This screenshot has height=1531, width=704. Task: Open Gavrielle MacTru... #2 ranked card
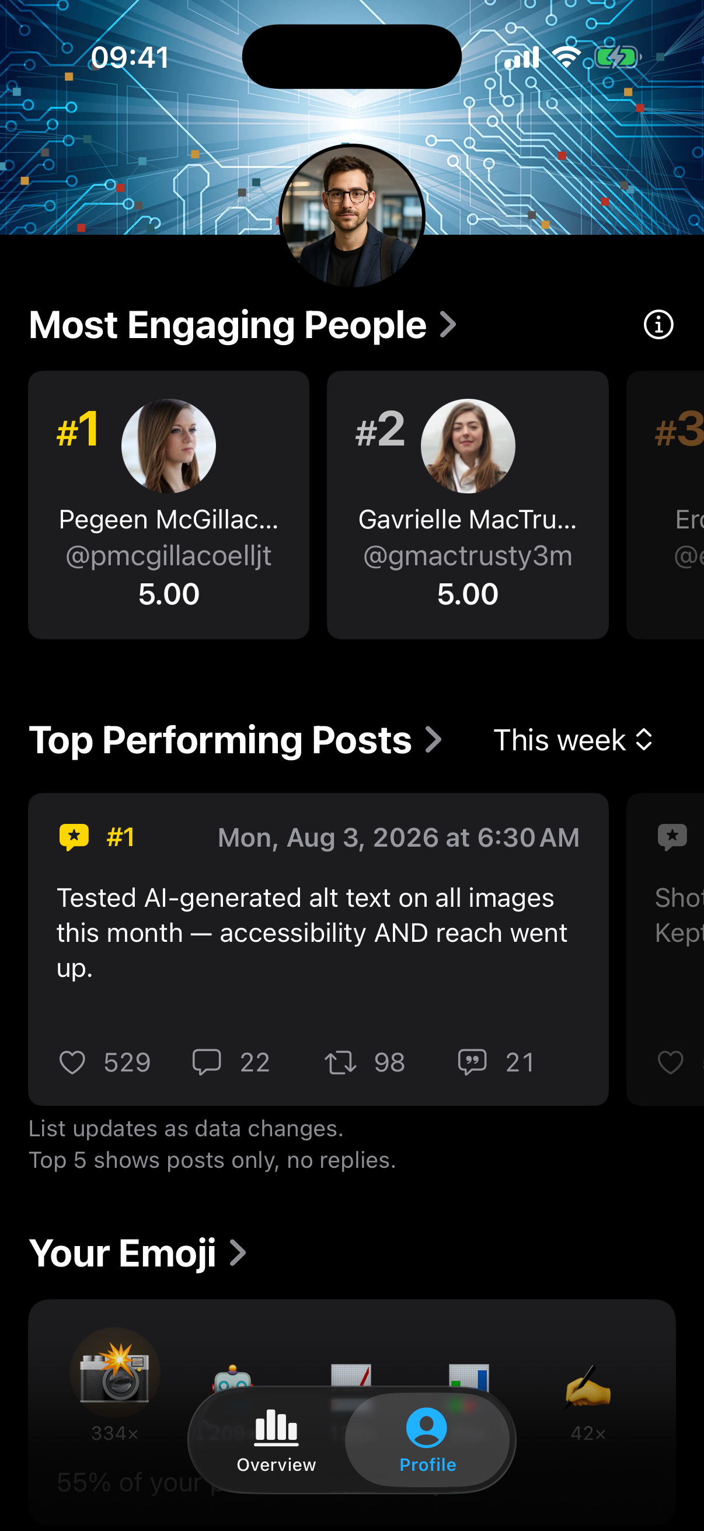click(x=468, y=505)
